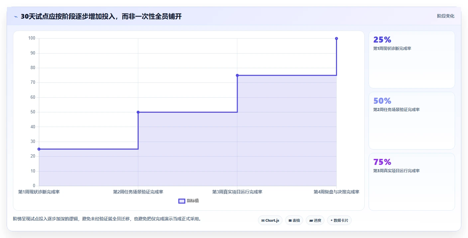Viewport: 468px width, 238px height.
Task: Select the 75% metric card value
Action: (x=382, y=162)
